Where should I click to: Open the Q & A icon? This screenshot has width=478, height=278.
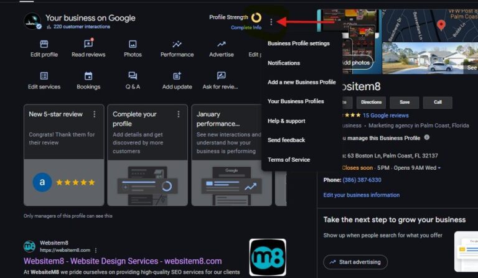[x=133, y=75]
